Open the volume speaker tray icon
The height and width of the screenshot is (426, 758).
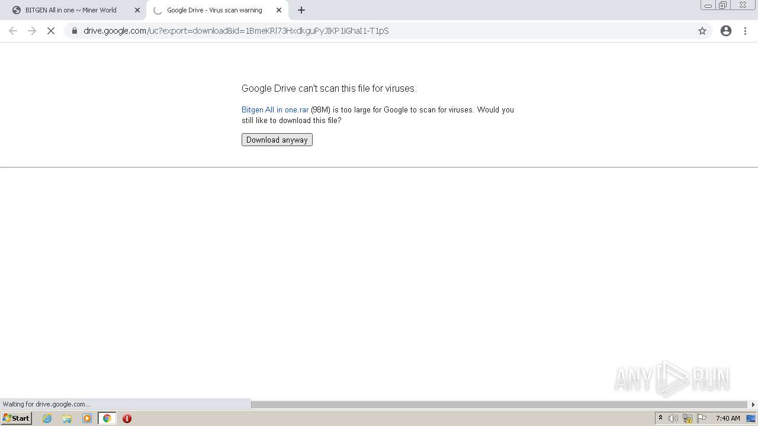(673, 418)
